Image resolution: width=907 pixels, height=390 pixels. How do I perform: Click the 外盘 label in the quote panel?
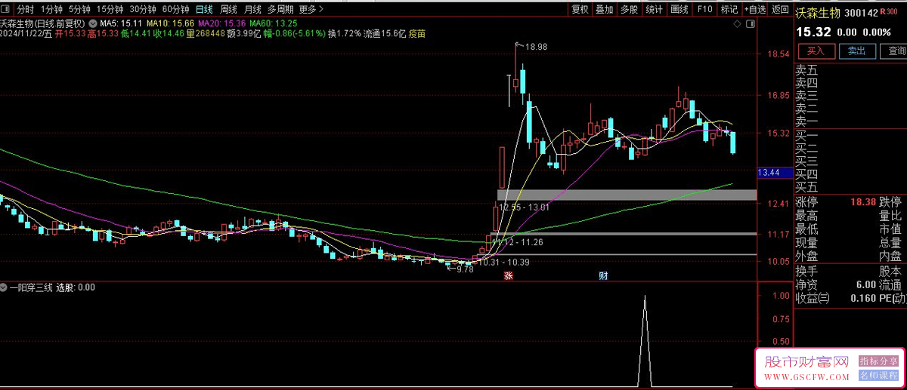[806, 256]
